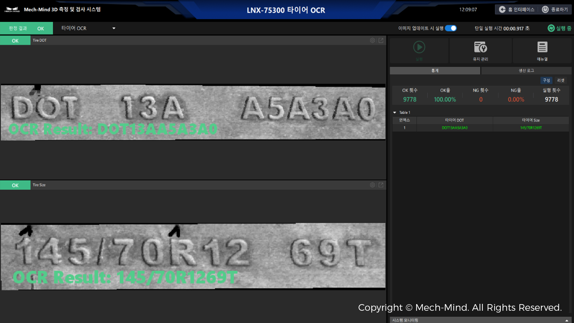574x323 pixels.
Task: Click the 종료하기 power icon
Action: 545,10
